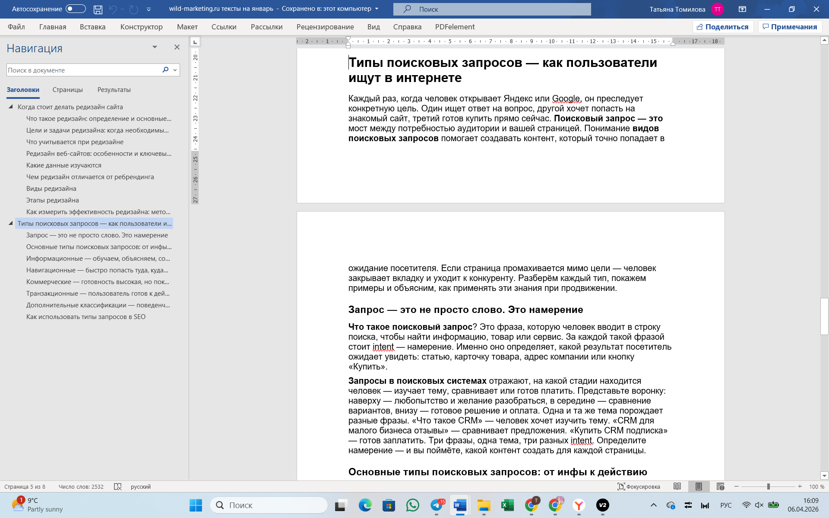Image resolution: width=829 pixels, height=518 pixels.
Task: Click the Undo arrow icon
Action: [113, 9]
